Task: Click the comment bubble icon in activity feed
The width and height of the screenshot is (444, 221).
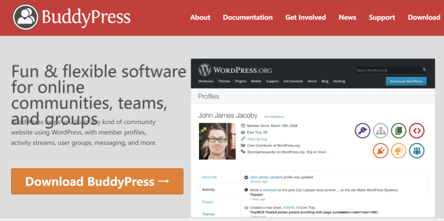Action: coord(246,190)
